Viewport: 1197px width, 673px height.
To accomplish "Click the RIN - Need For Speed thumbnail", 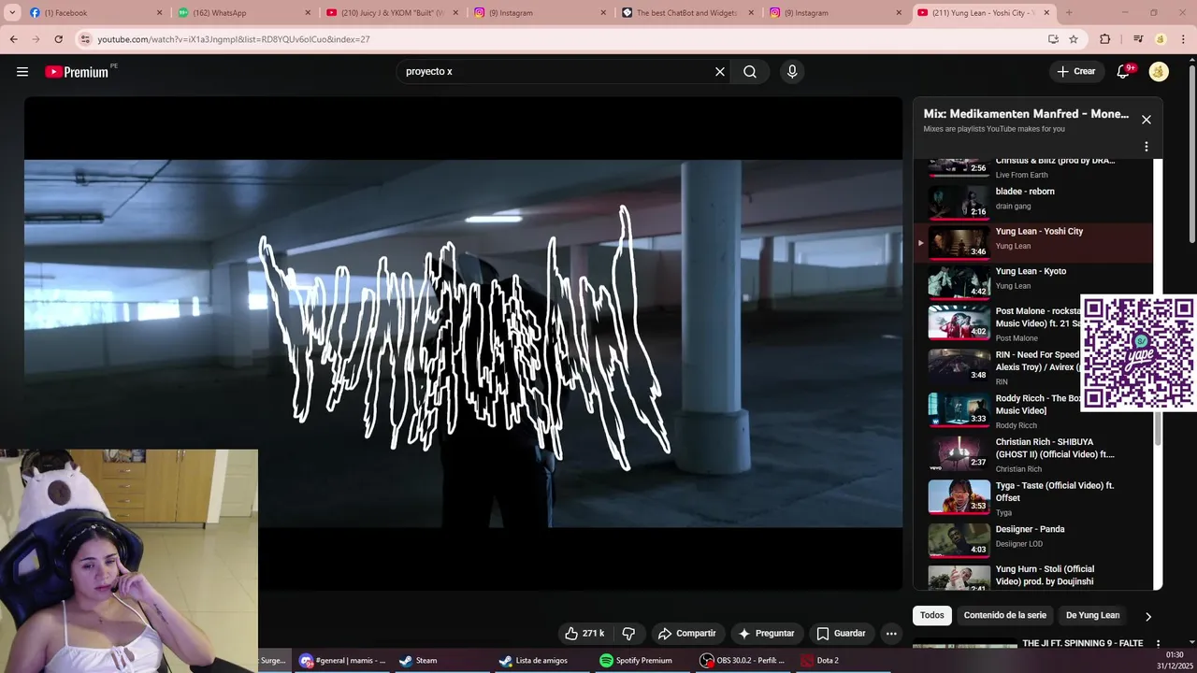I will tap(959, 365).
